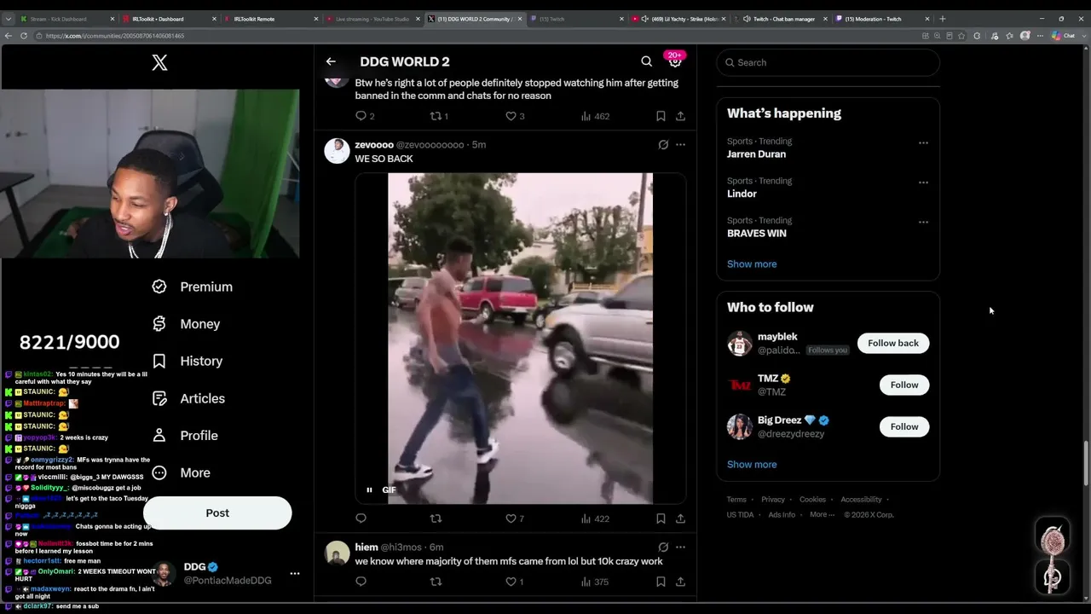Screen dimensions: 1091x614
Task: Bookmark zevoooo's WE SO BACK post
Action: [661, 518]
